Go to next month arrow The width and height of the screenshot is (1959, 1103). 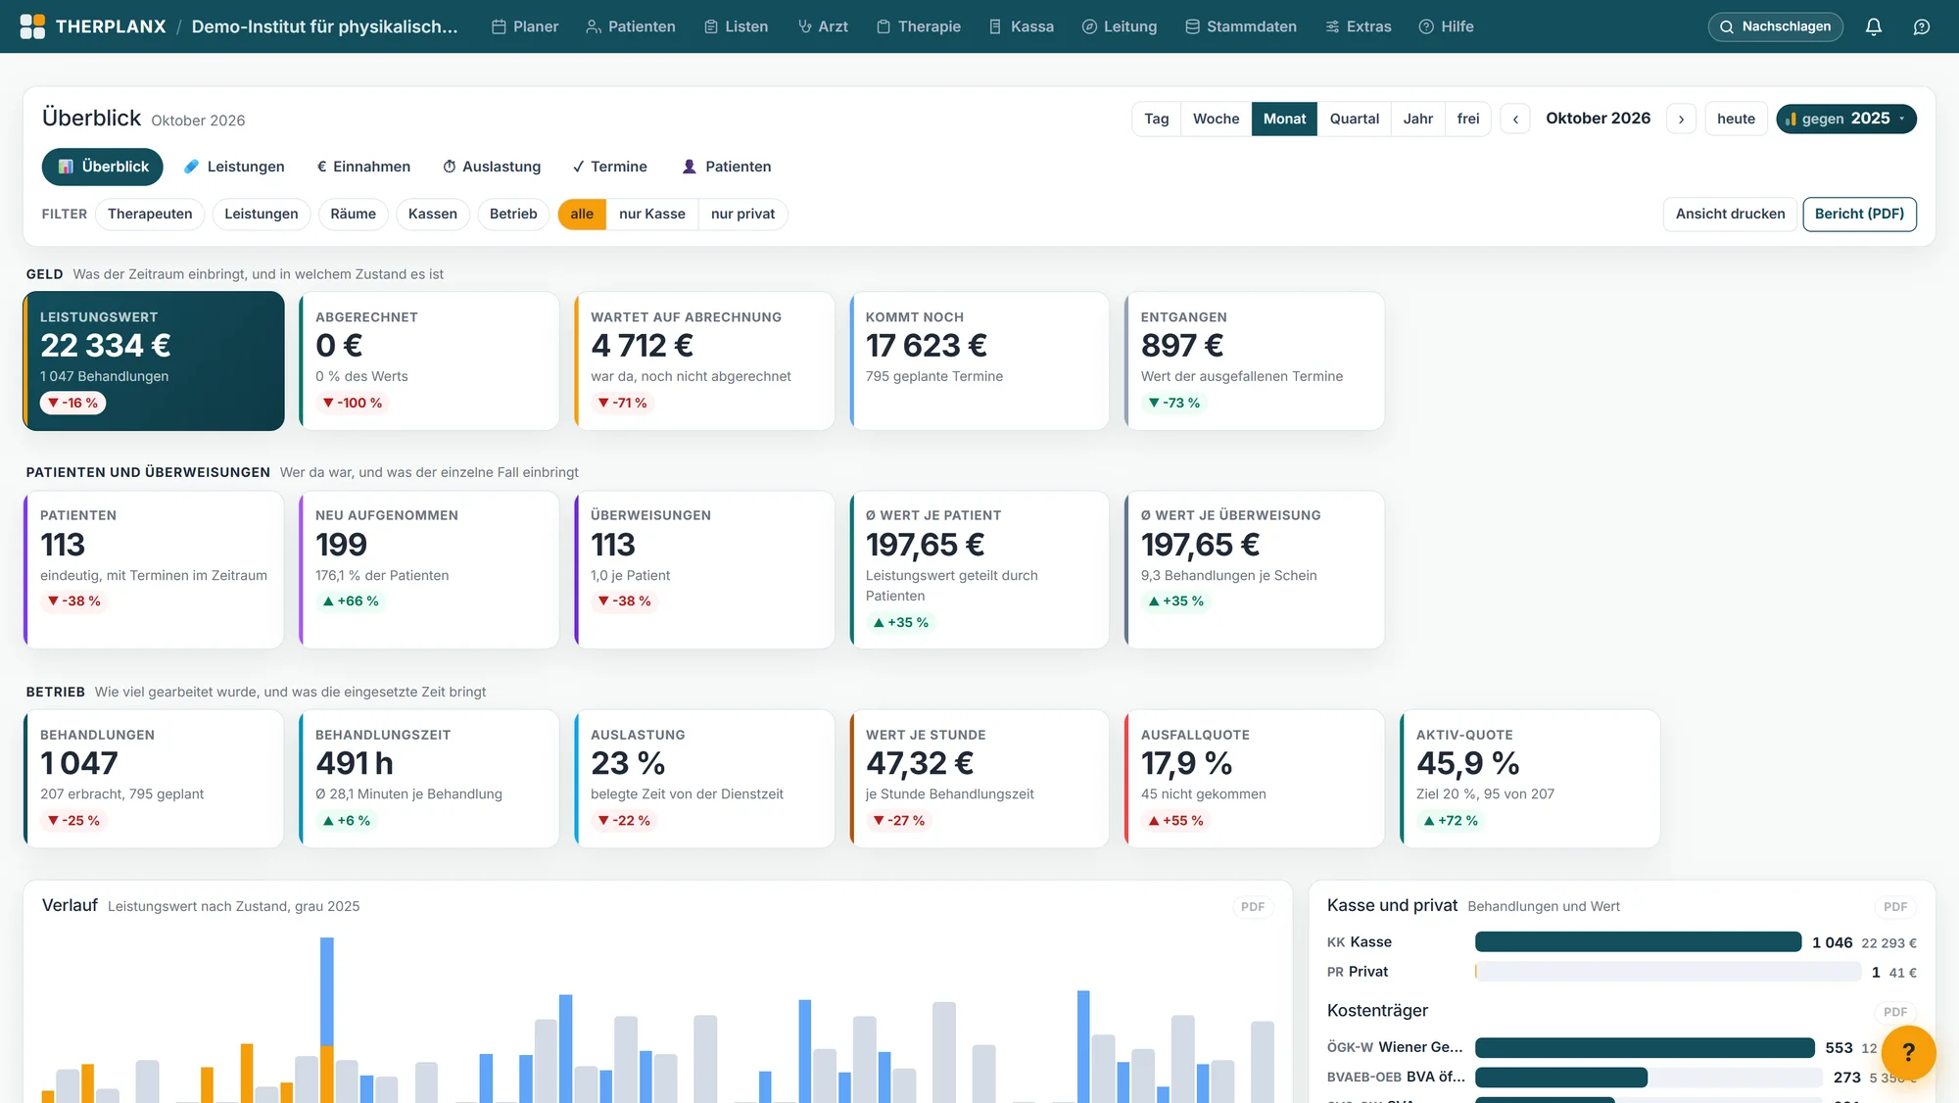click(1681, 119)
